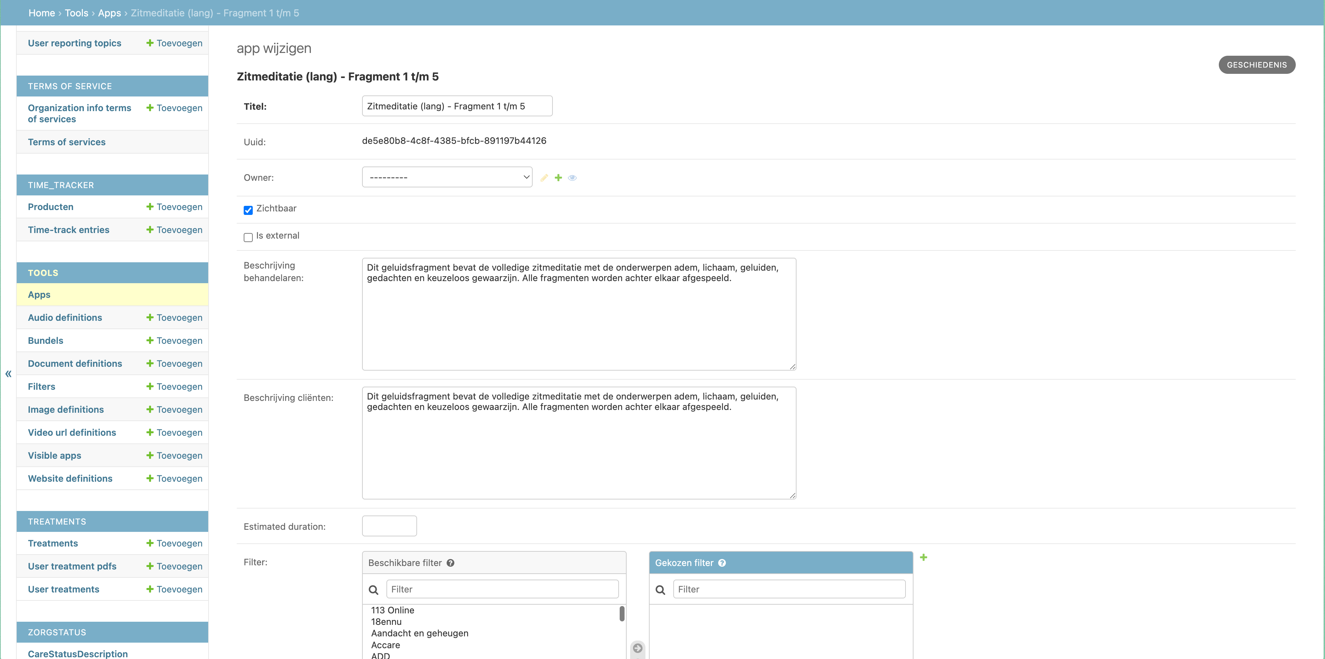Viewport: 1325px width, 659px height.
Task: Click the Estimated duration input field
Action: tap(389, 526)
